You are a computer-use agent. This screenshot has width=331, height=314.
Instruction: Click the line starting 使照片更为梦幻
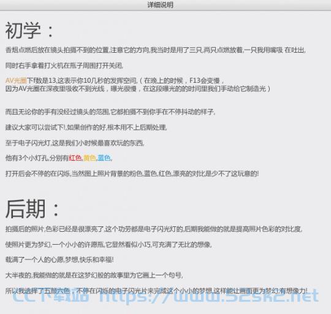click(x=108, y=245)
